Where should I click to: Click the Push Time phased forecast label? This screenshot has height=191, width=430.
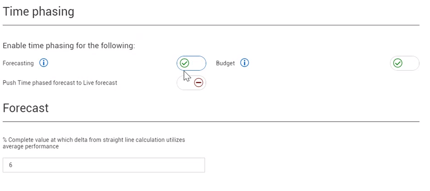(x=60, y=83)
